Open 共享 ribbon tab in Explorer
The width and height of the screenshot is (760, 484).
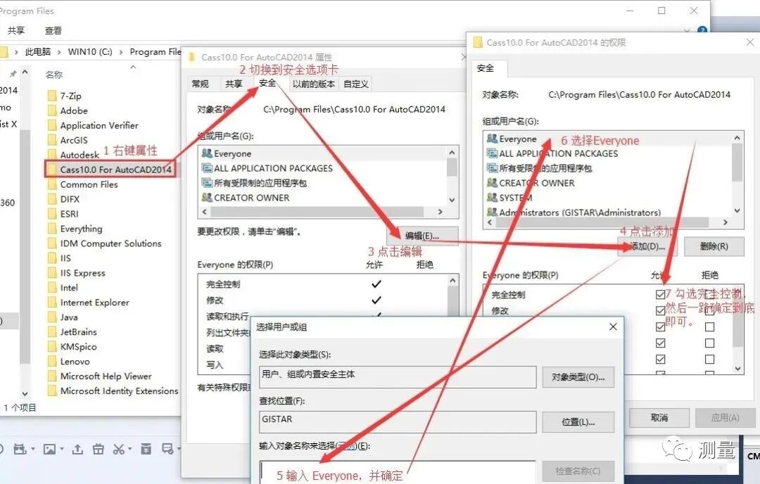(x=16, y=30)
